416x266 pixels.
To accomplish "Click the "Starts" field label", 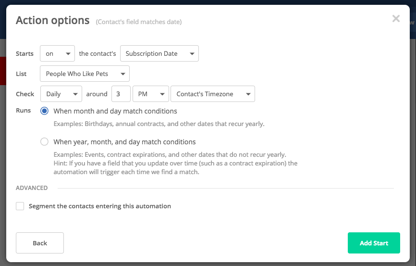I will point(24,53).
